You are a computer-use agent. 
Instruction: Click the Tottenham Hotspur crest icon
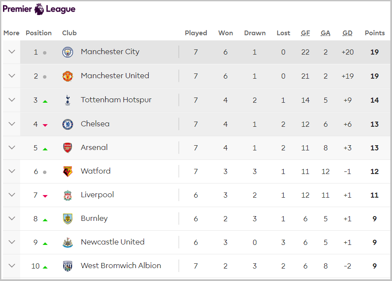click(67, 100)
